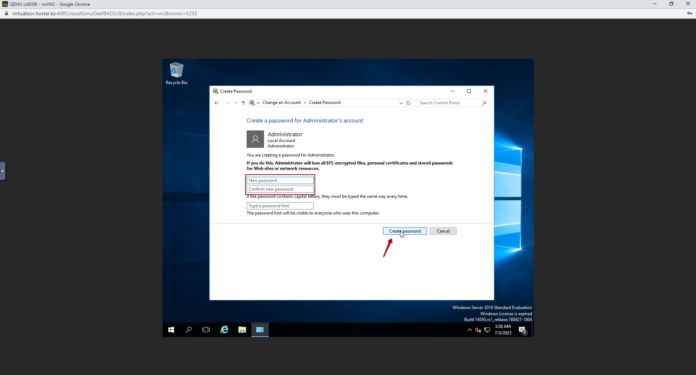Click the Create password button
696x375 pixels.
[405, 231]
